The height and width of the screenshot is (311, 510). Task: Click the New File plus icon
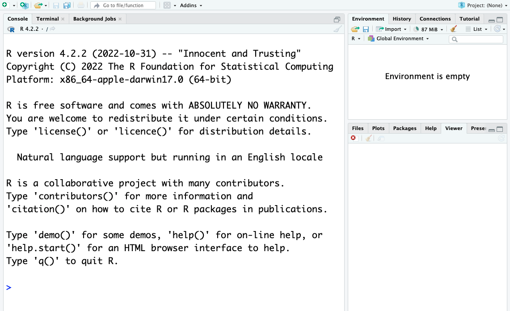4,5
